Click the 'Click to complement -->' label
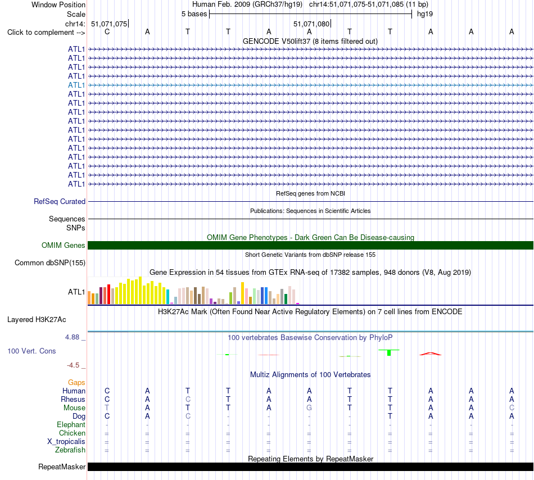The width and height of the screenshot is (534, 480). (46, 33)
